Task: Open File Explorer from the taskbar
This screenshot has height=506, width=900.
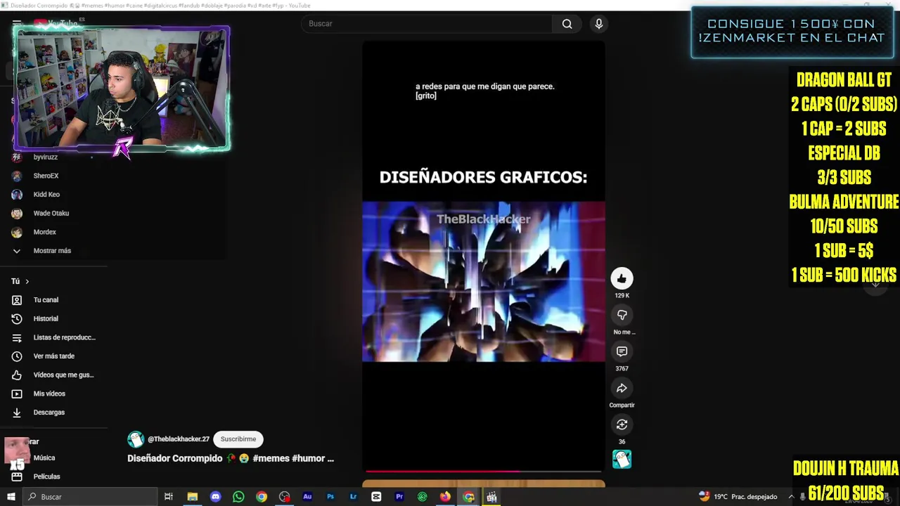Action: 192,497
